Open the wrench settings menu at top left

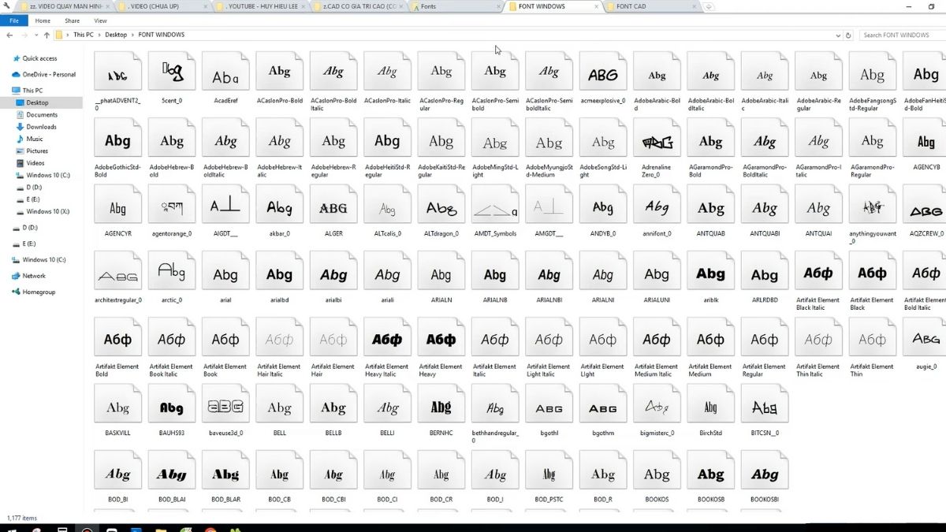pos(7,6)
